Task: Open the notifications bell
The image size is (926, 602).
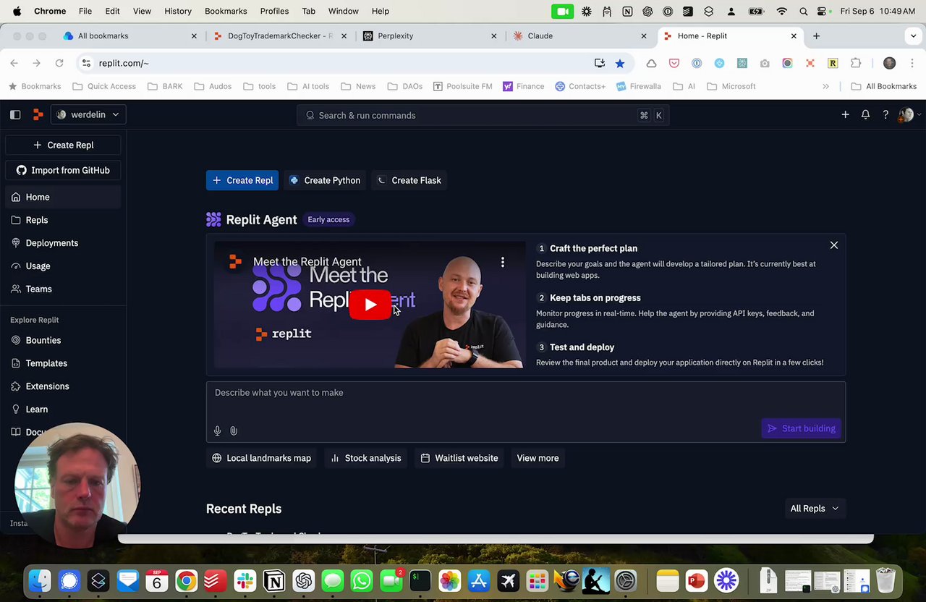Action: [x=865, y=114]
